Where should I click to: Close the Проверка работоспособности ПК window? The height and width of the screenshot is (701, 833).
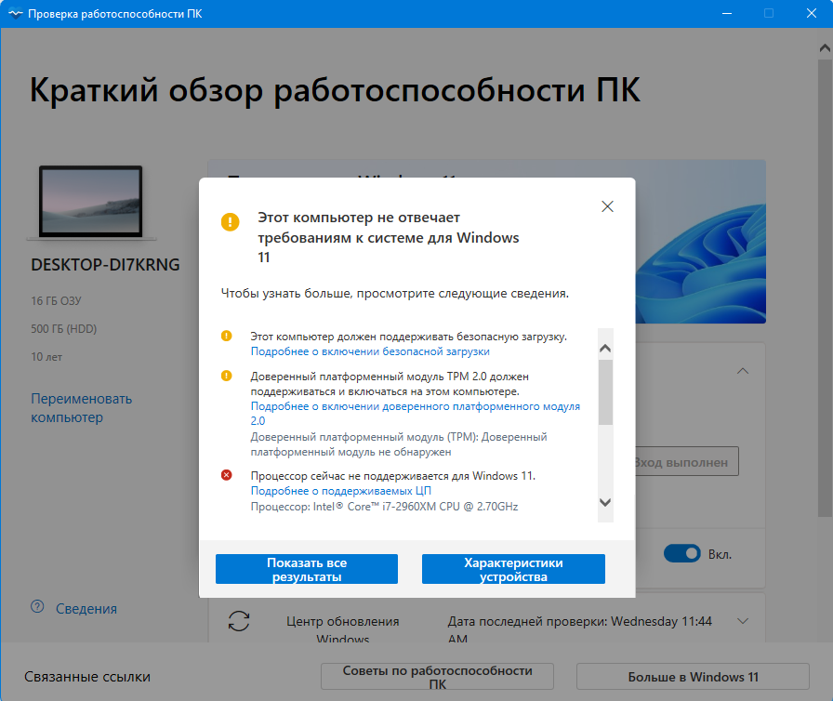tap(812, 13)
